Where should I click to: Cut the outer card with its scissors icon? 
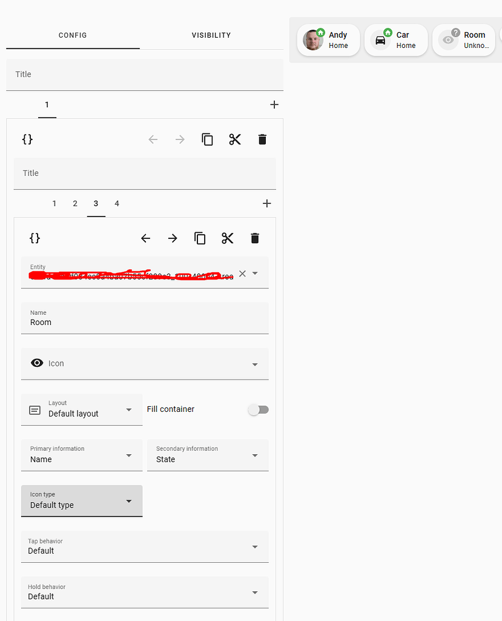235,139
